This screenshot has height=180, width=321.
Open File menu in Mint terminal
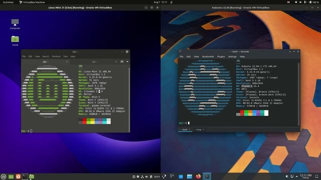pyautogui.click(x=24, y=56)
